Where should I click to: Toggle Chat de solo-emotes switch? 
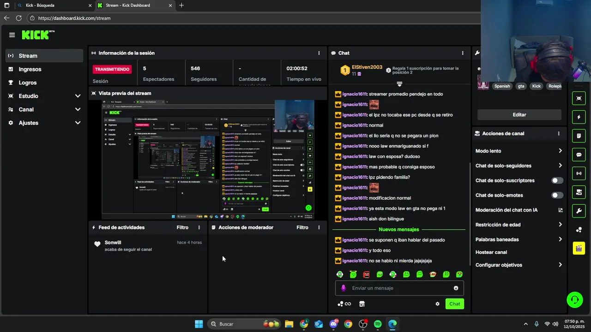[557, 196]
